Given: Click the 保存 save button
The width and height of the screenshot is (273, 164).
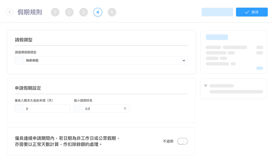Looking at the screenshot, I should (x=252, y=12).
